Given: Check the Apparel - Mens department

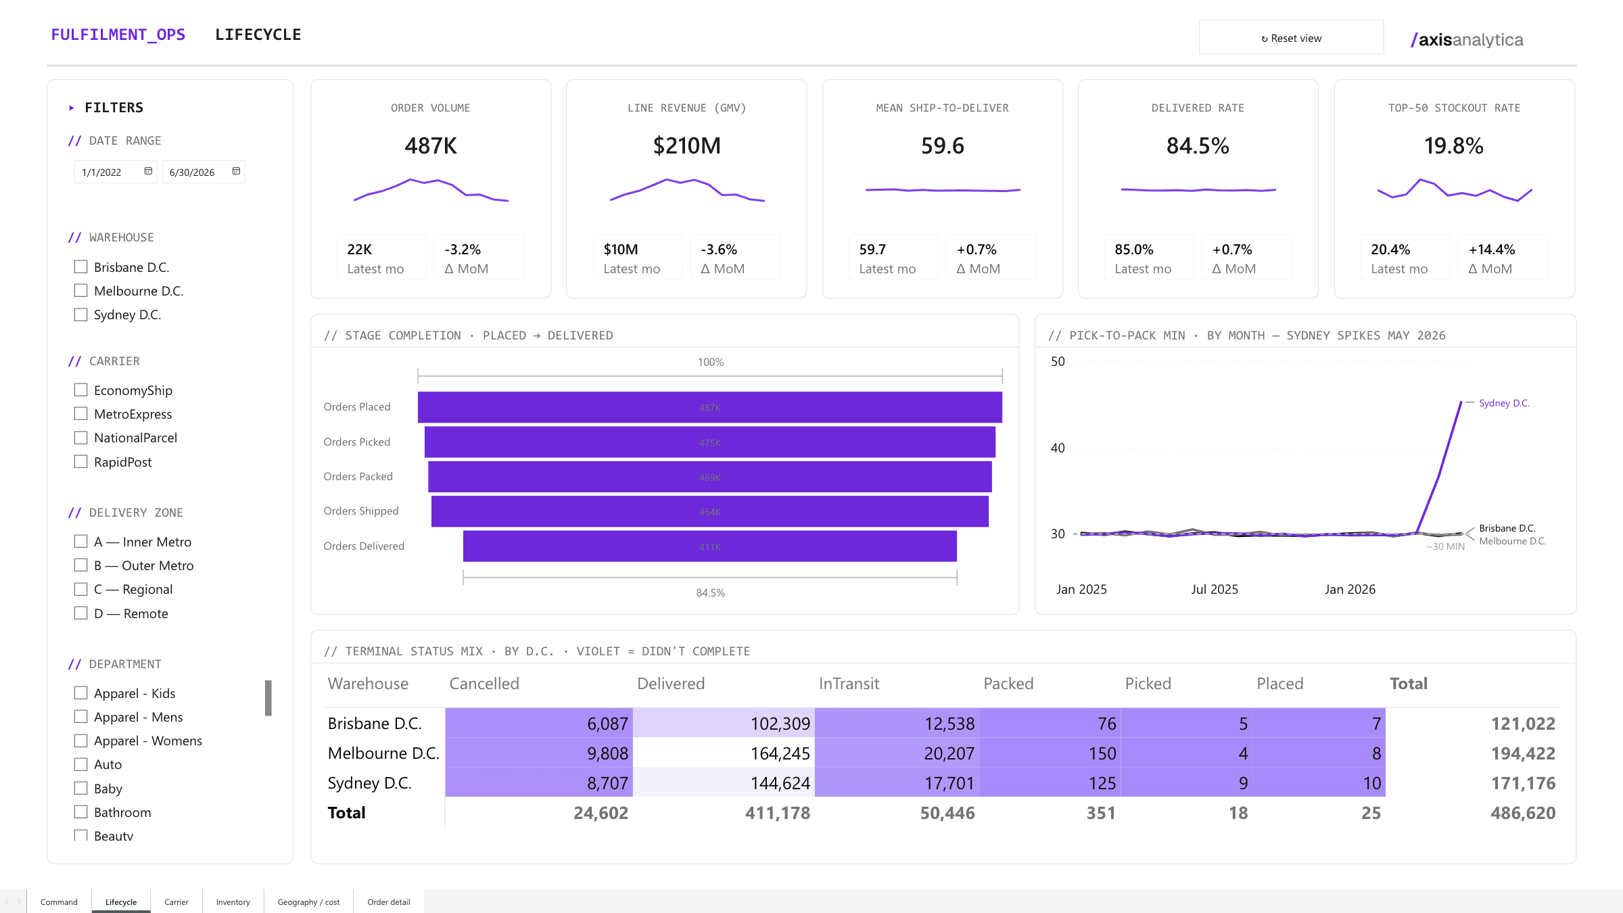Looking at the screenshot, I should point(81,717).
